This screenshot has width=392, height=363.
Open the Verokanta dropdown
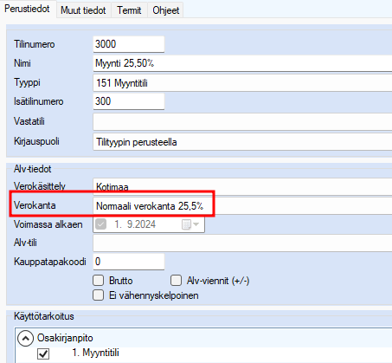(242, 206)
